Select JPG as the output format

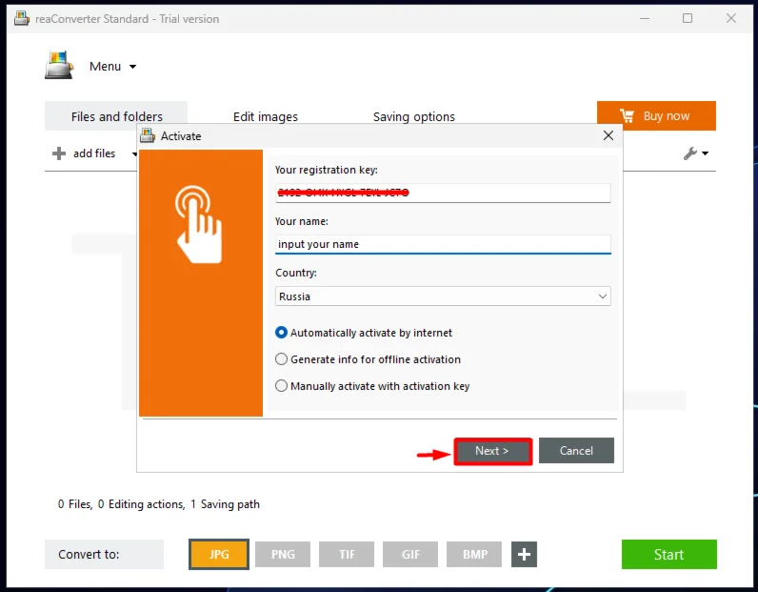219,555
